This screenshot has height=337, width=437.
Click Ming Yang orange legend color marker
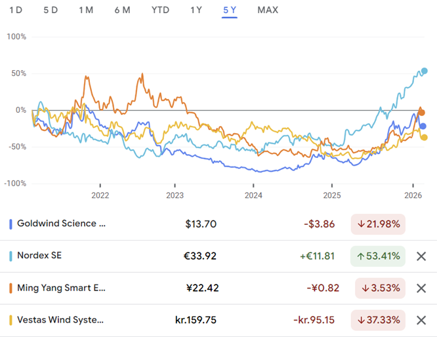point(10,288)
